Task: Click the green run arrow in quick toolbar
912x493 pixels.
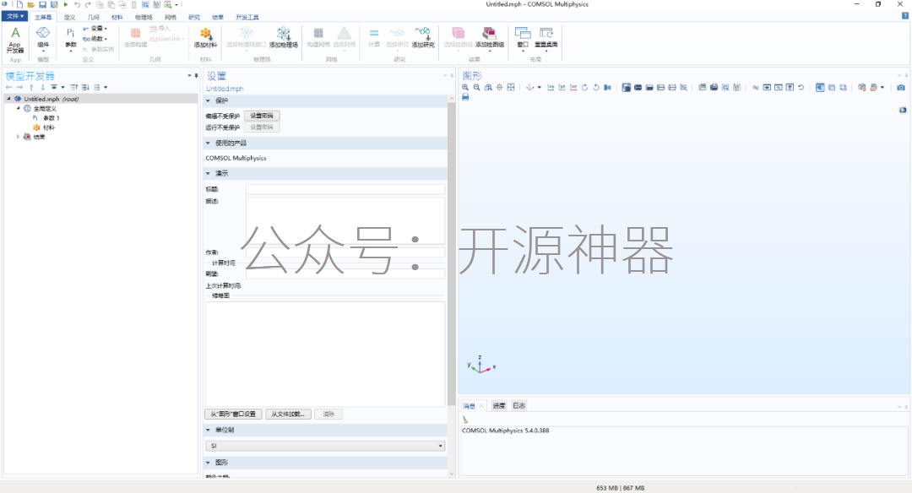Action: (66, 5)
